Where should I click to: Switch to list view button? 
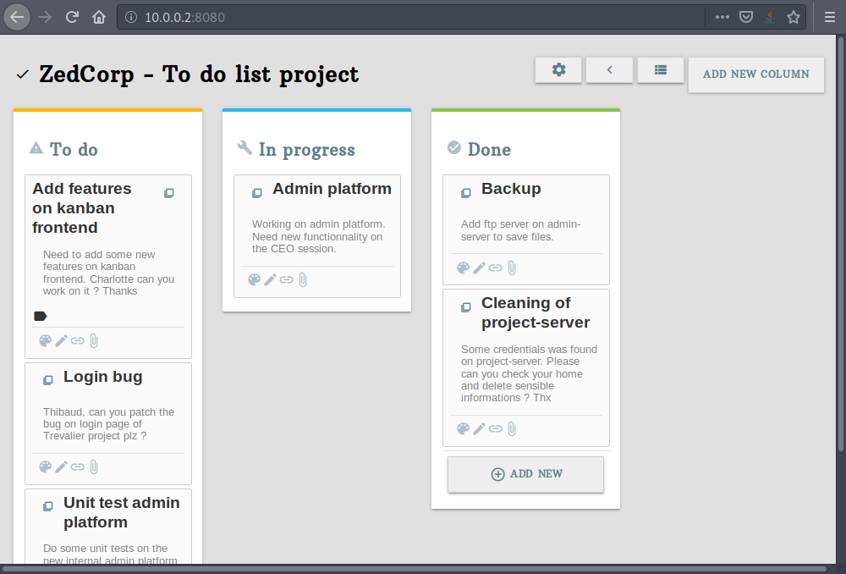click(661, 70)
